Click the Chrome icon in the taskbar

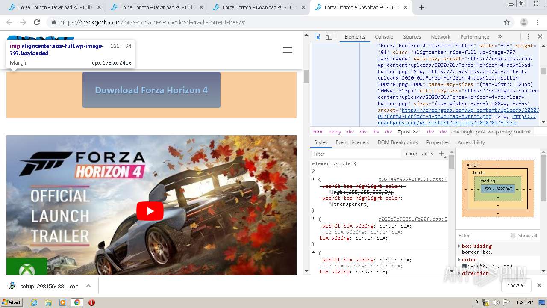pos(77,302)
